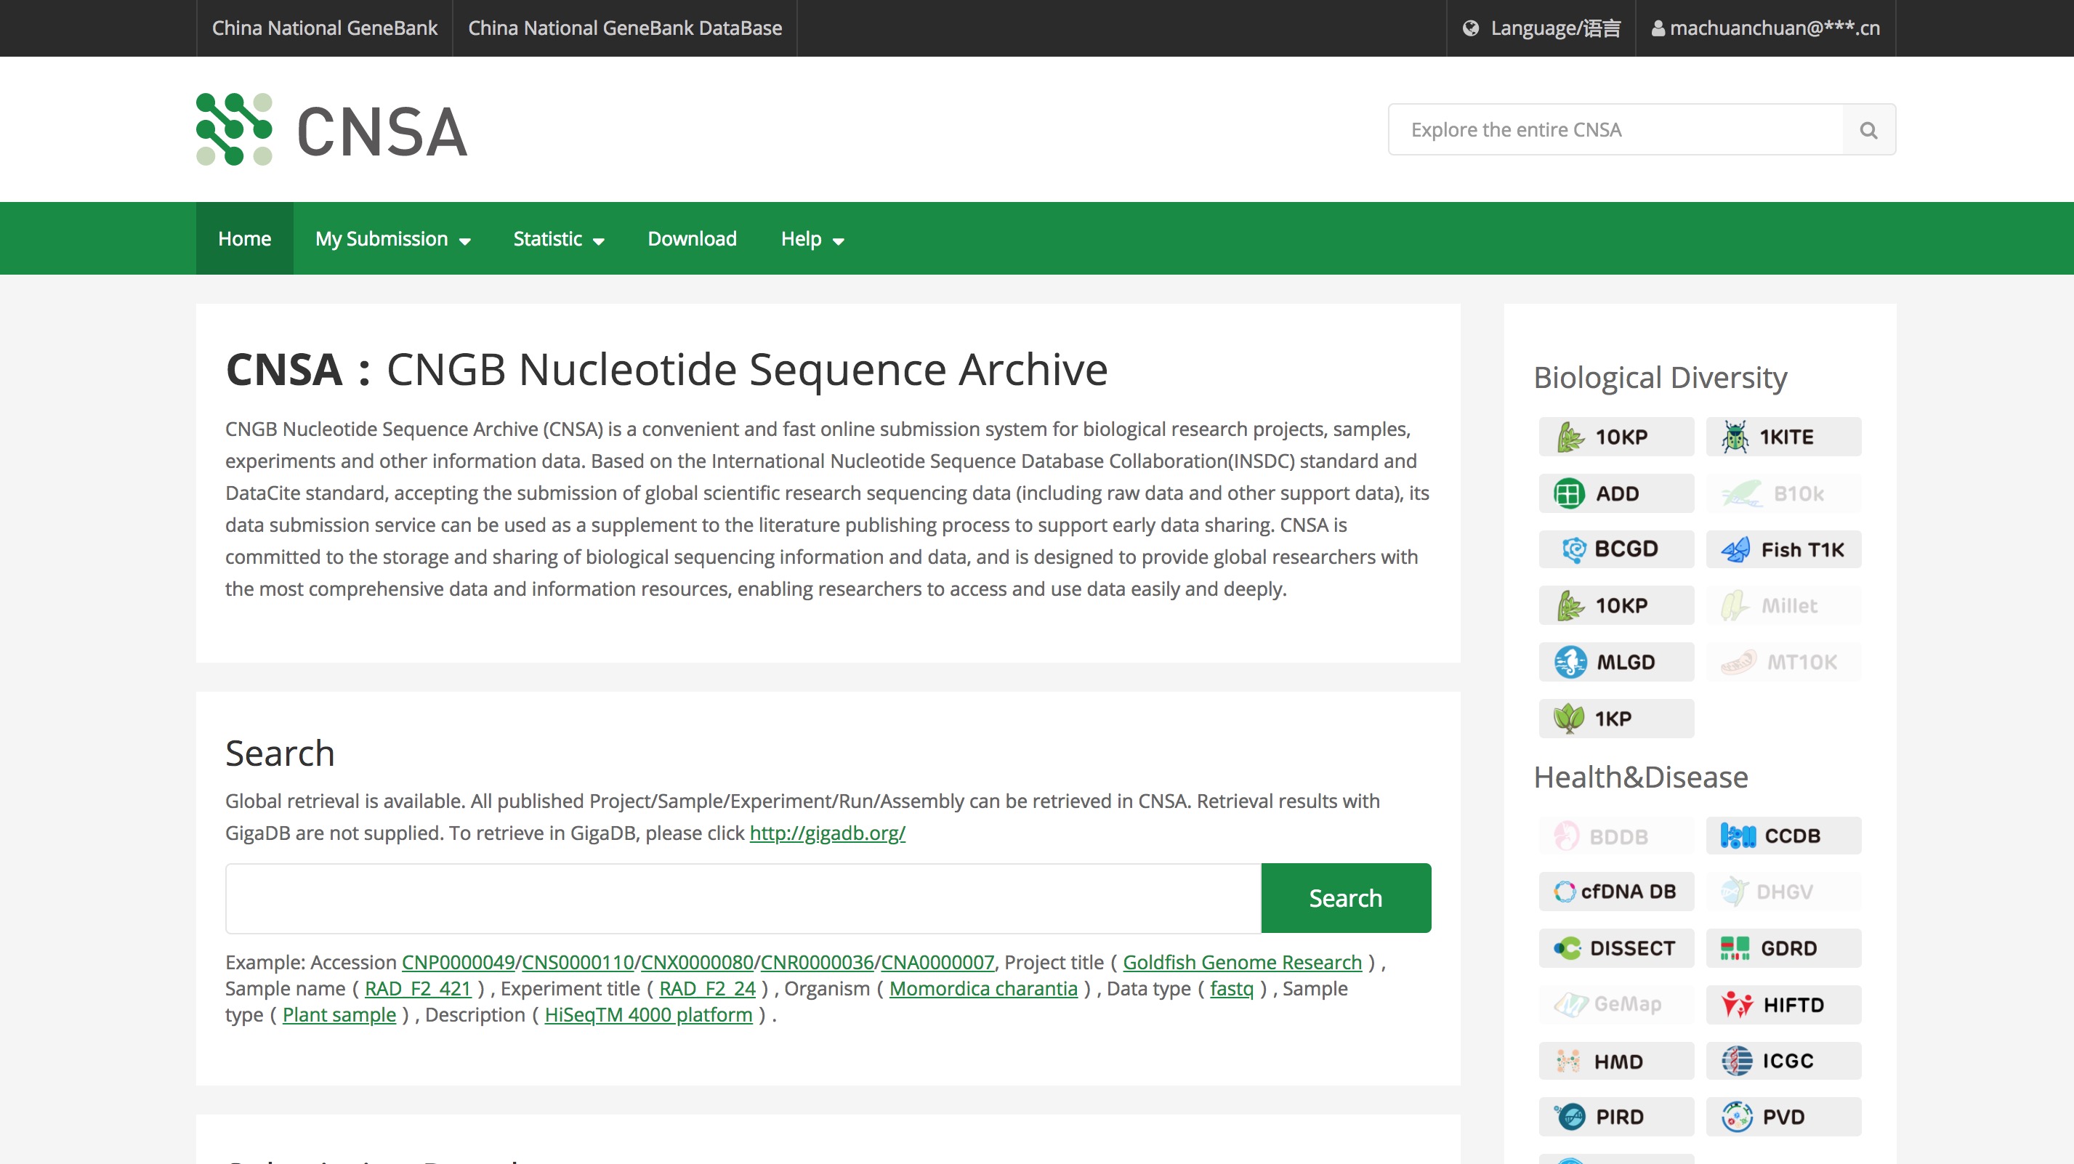The height and width of the screenshot is (1164, 2074).
Task: Open the CCDB database badge
Action: (x=1783, y=836)
